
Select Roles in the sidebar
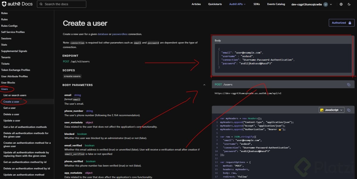click(4, 13)
